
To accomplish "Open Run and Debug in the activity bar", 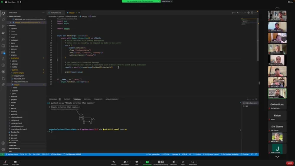I will 3,39.
